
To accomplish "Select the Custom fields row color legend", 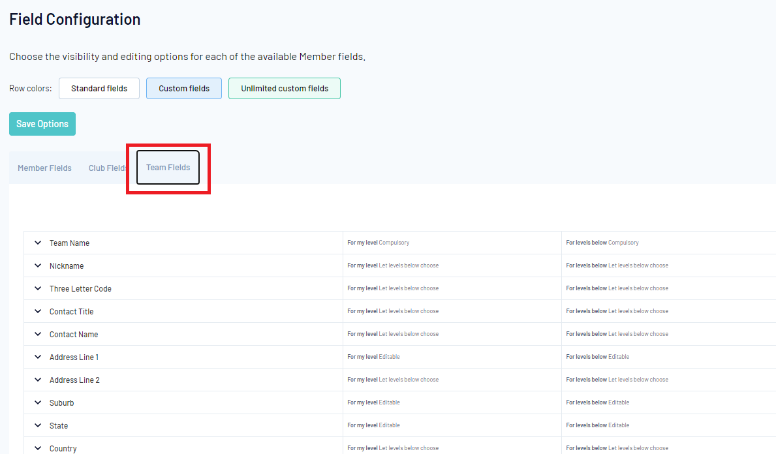I will (184, 89).
